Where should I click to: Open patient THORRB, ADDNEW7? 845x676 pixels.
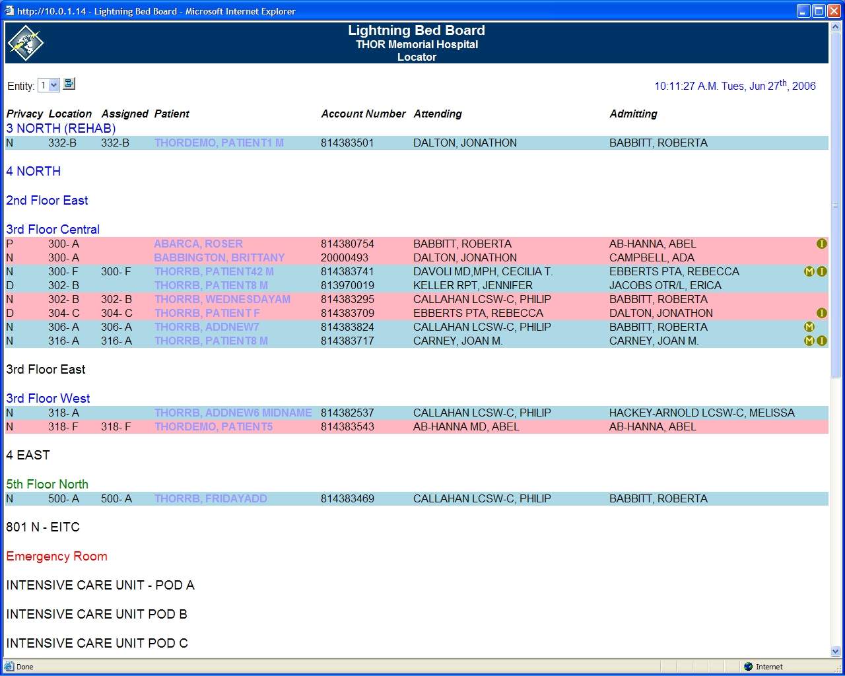(x=207, y=327)
